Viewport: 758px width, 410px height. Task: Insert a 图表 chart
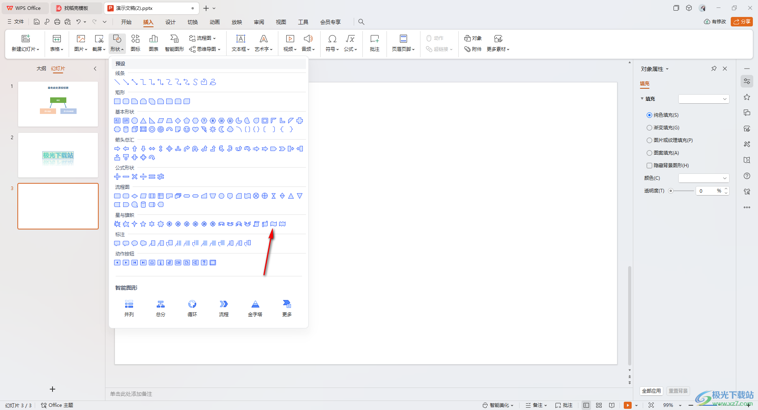154,43
